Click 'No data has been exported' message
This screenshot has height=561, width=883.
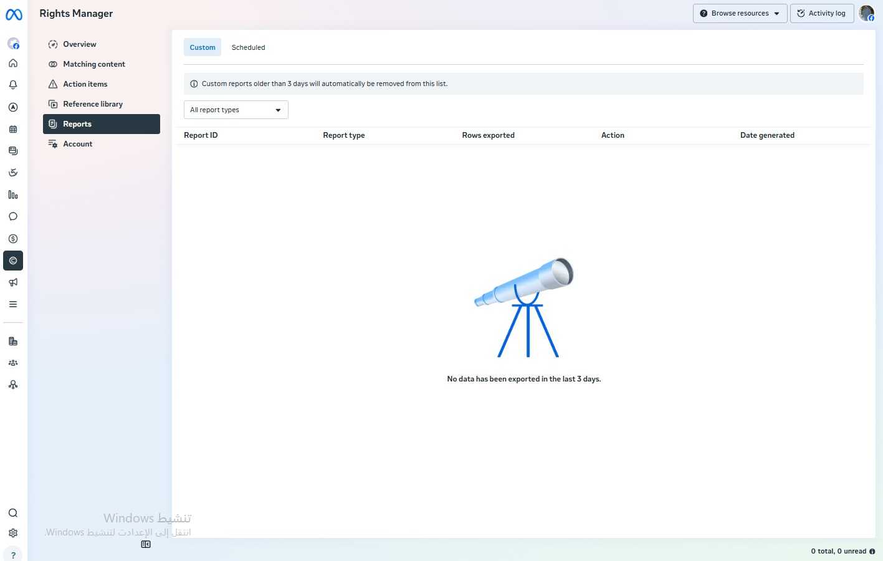tap(524, 379)
